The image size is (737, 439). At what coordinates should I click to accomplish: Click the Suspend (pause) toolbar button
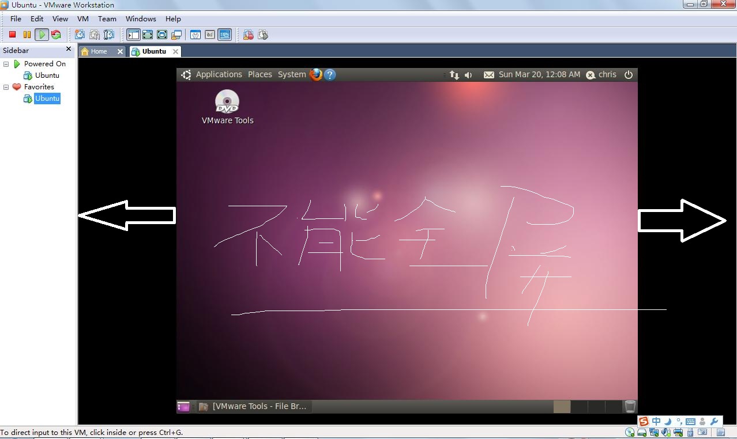27,35
